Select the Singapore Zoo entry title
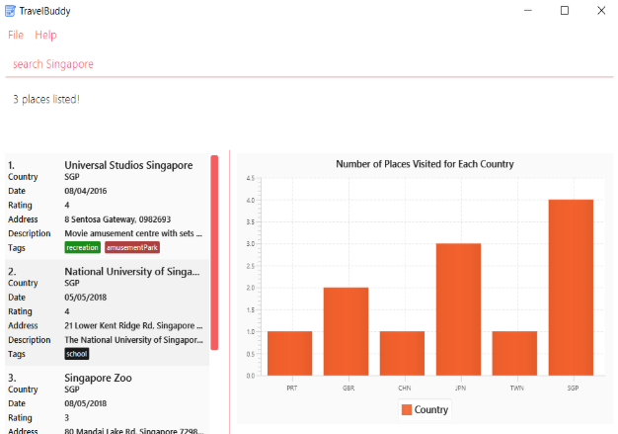This screenshot has height=434, width=618. click(x=98, y=378)
